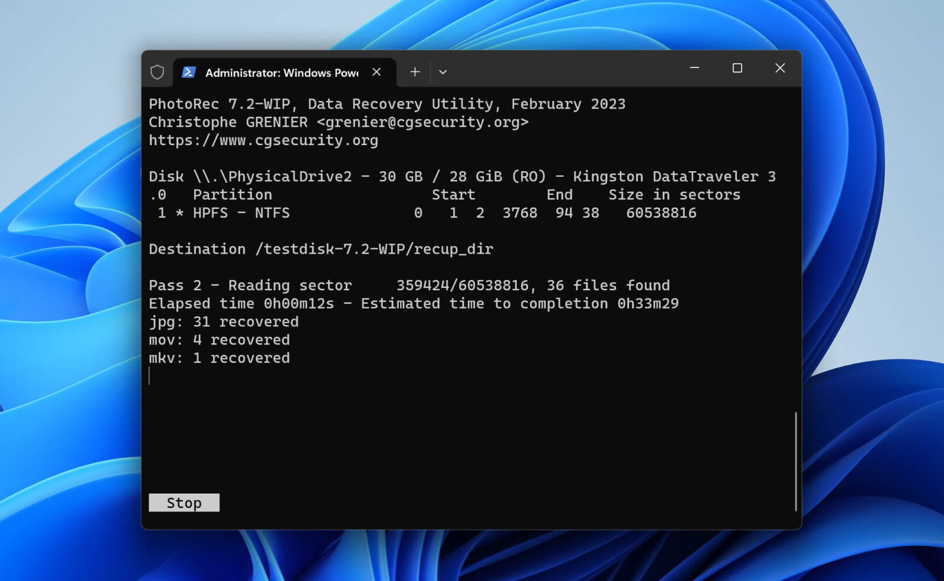This screenshot has height=581, width=944.
Task: Close the Administrator PowerShell tab
Action: [376, 71]
